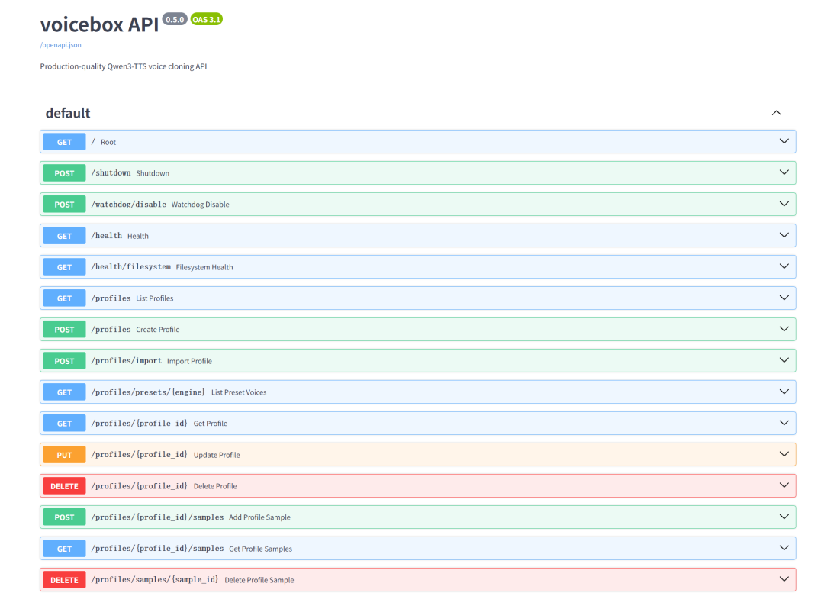
Task: Click the 'List Profiles' summary text
Action: point(154,298)
